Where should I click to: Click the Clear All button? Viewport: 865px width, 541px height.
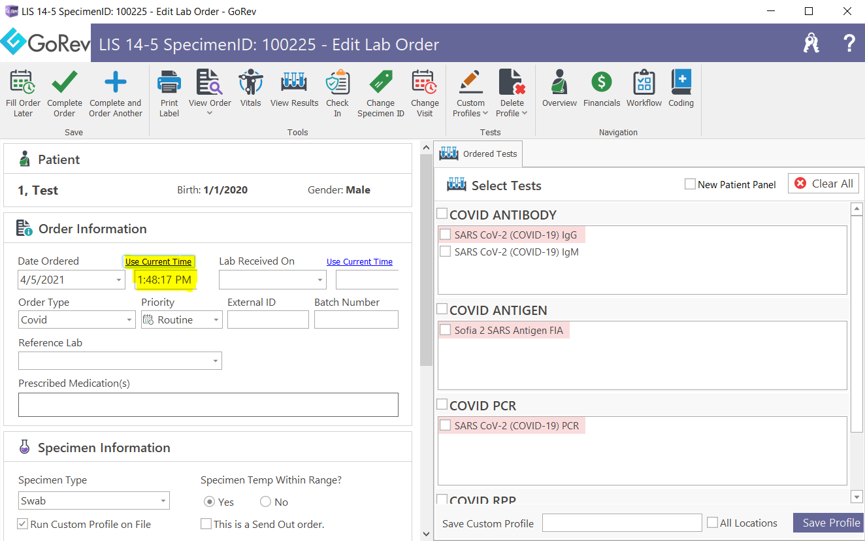pyautogui.click(x=823, y=184)
